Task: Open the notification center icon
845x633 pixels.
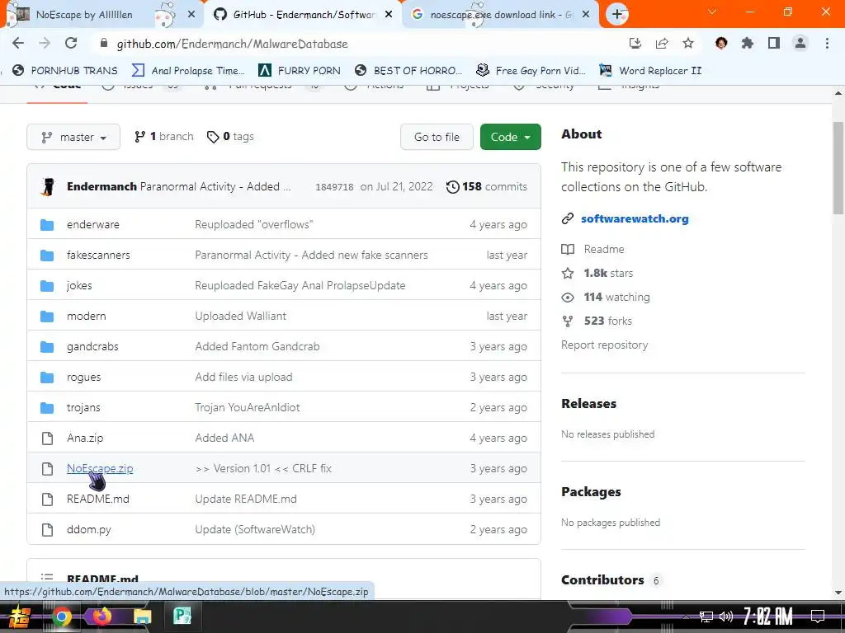Action: click(818, 616)
